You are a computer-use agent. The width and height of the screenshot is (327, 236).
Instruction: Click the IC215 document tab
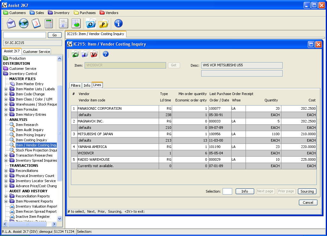95,34
